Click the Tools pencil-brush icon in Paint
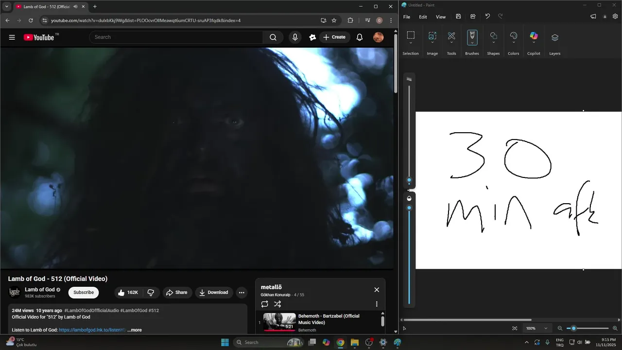Viewport: 622px width, 350px height. [x=451, y=35]
